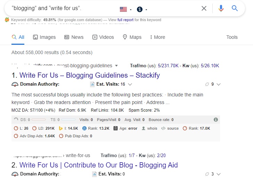Click Ref Dom: 6.9K text
This screenshot has width=253, height=181.
[x=72, y=110]
